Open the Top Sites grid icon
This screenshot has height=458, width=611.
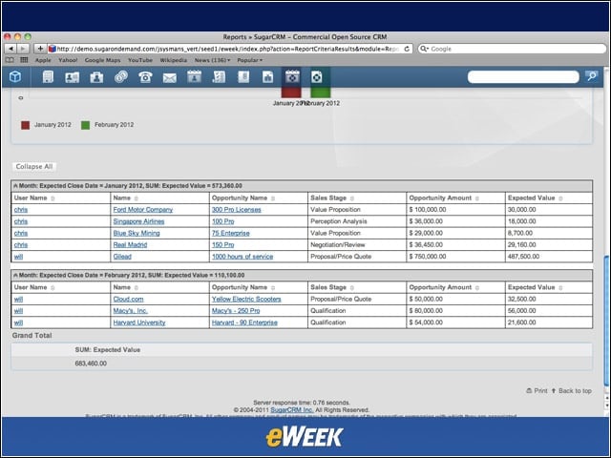pyautogui.click(x=24, y=60)
